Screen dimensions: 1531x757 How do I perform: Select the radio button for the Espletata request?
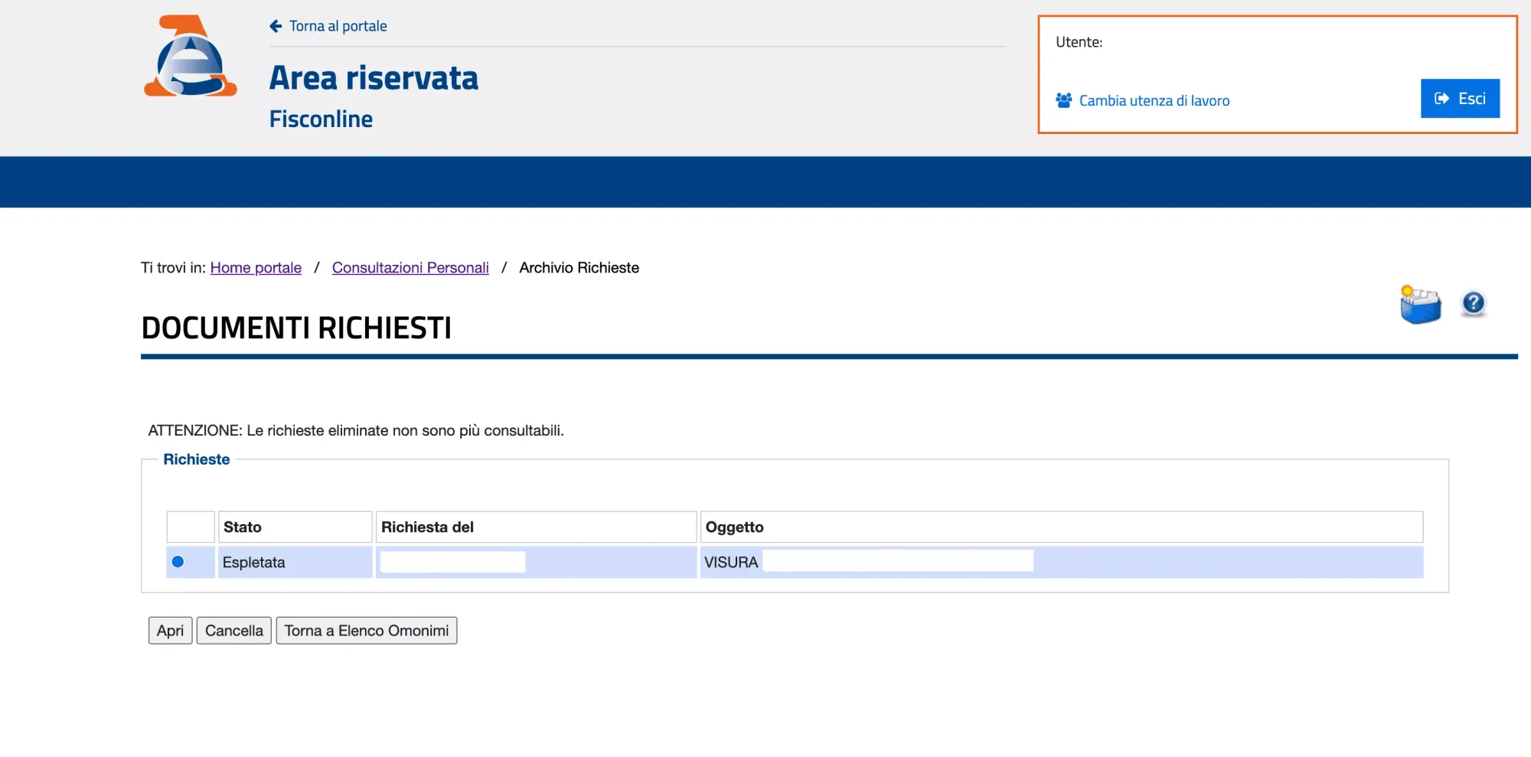click(x=178, y=562)
